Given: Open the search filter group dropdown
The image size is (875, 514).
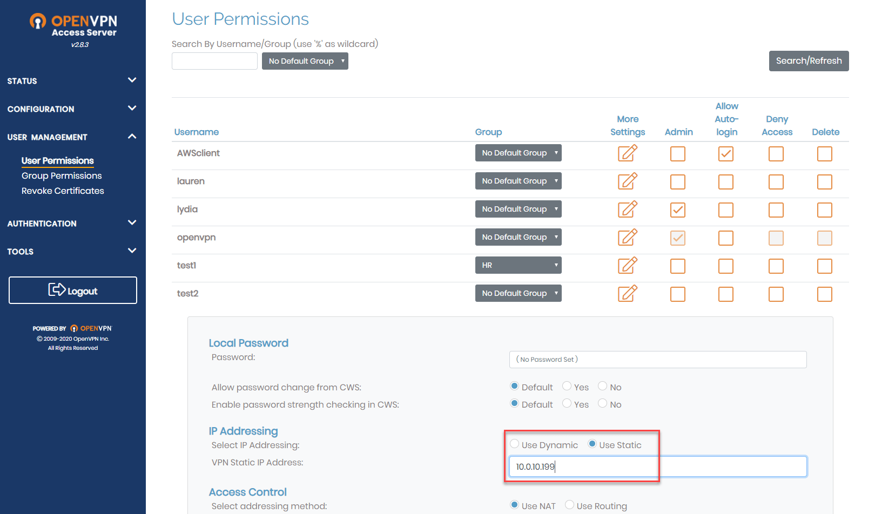Looking at the screenshot, I should click(x=305, y=61).
